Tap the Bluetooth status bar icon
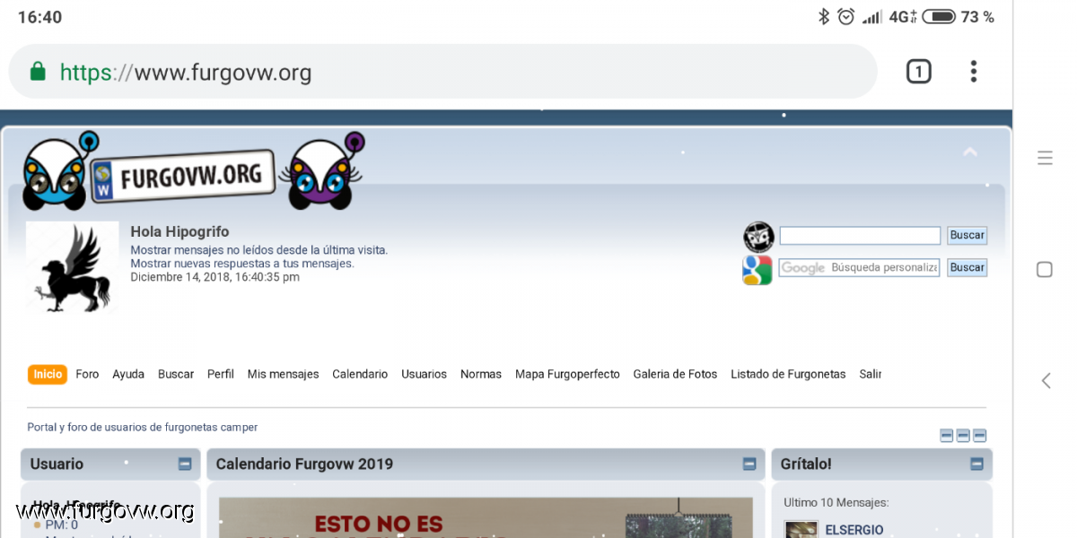Image resolution: width=1077 pixels, height=538 pixels. point(823,16)
